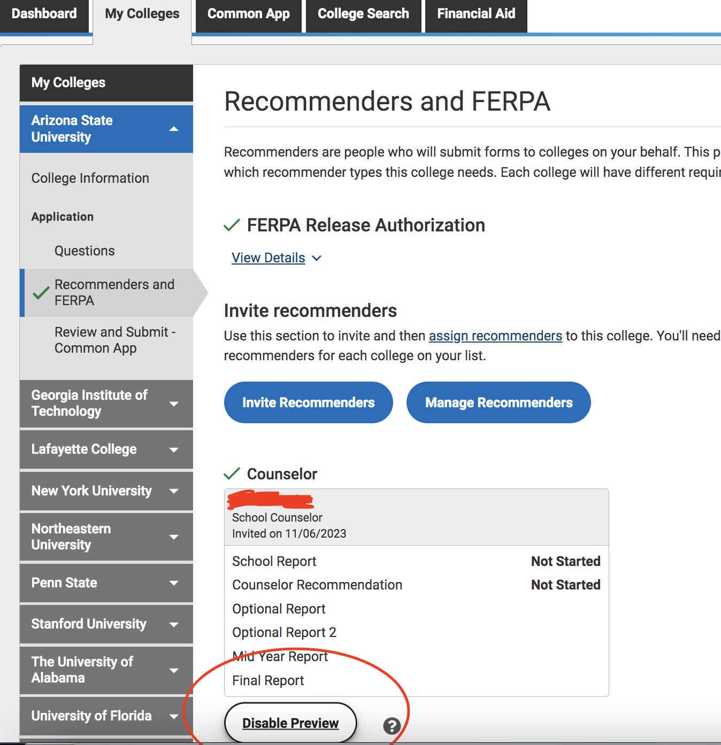Open the College Search tab
Screen dimensions: 721x745
(363, 15)
